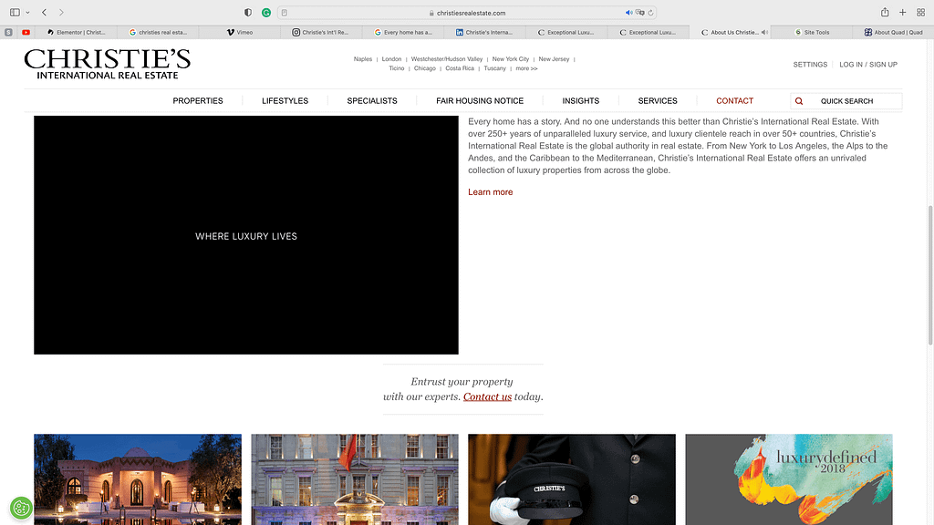
Task: Open the CONTACT menu item
Action: 734,101
